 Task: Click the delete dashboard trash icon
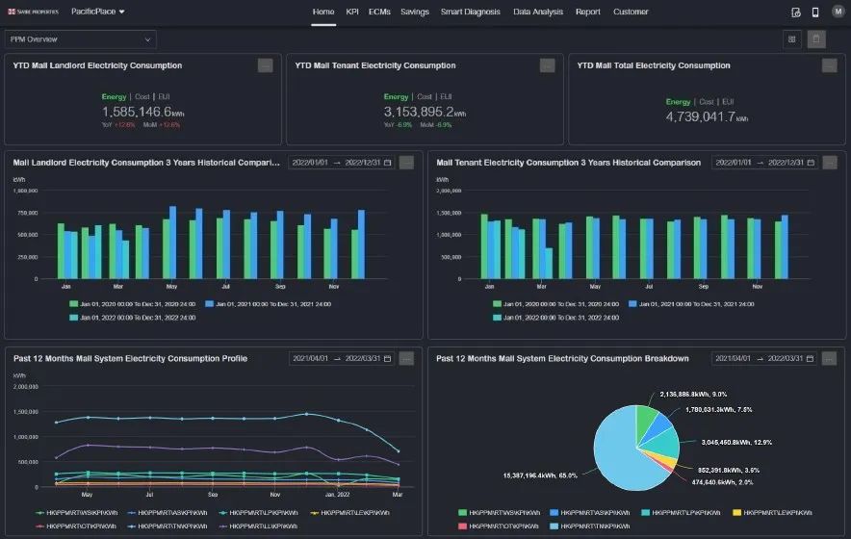tap(816, 39)
